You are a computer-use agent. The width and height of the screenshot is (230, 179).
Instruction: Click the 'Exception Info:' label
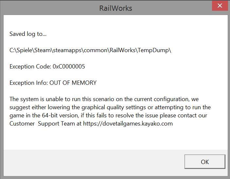pos(29,83)
